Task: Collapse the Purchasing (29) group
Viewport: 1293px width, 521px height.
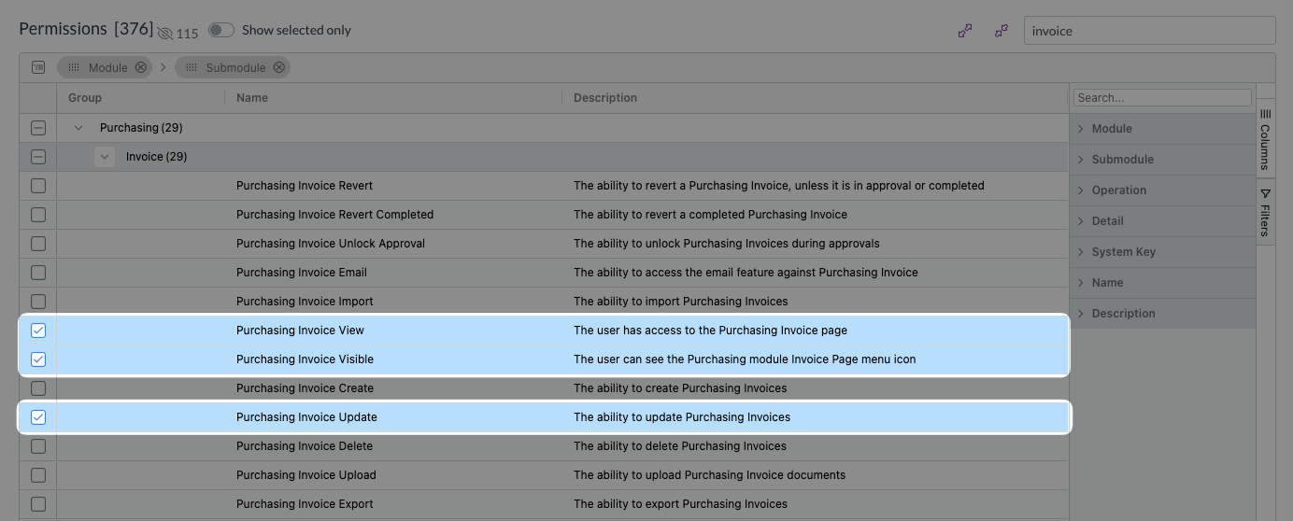Action: click(78, 128)
